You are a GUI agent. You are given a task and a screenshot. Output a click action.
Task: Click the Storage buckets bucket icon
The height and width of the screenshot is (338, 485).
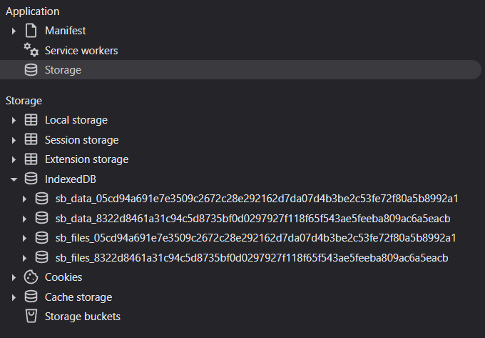31,316
